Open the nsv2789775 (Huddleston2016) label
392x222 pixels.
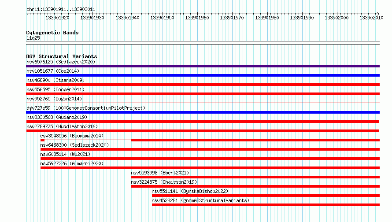tap(62, 126)
